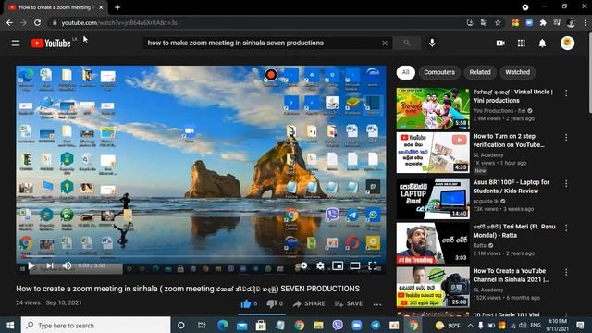The height and width of the screenshot is (333, 592).
Task: Open the YouTube apps grid
Action: [x=522, y=43]
